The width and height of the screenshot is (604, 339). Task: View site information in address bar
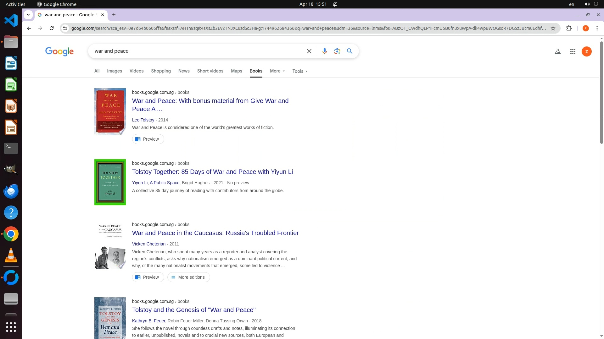point(65,28)
